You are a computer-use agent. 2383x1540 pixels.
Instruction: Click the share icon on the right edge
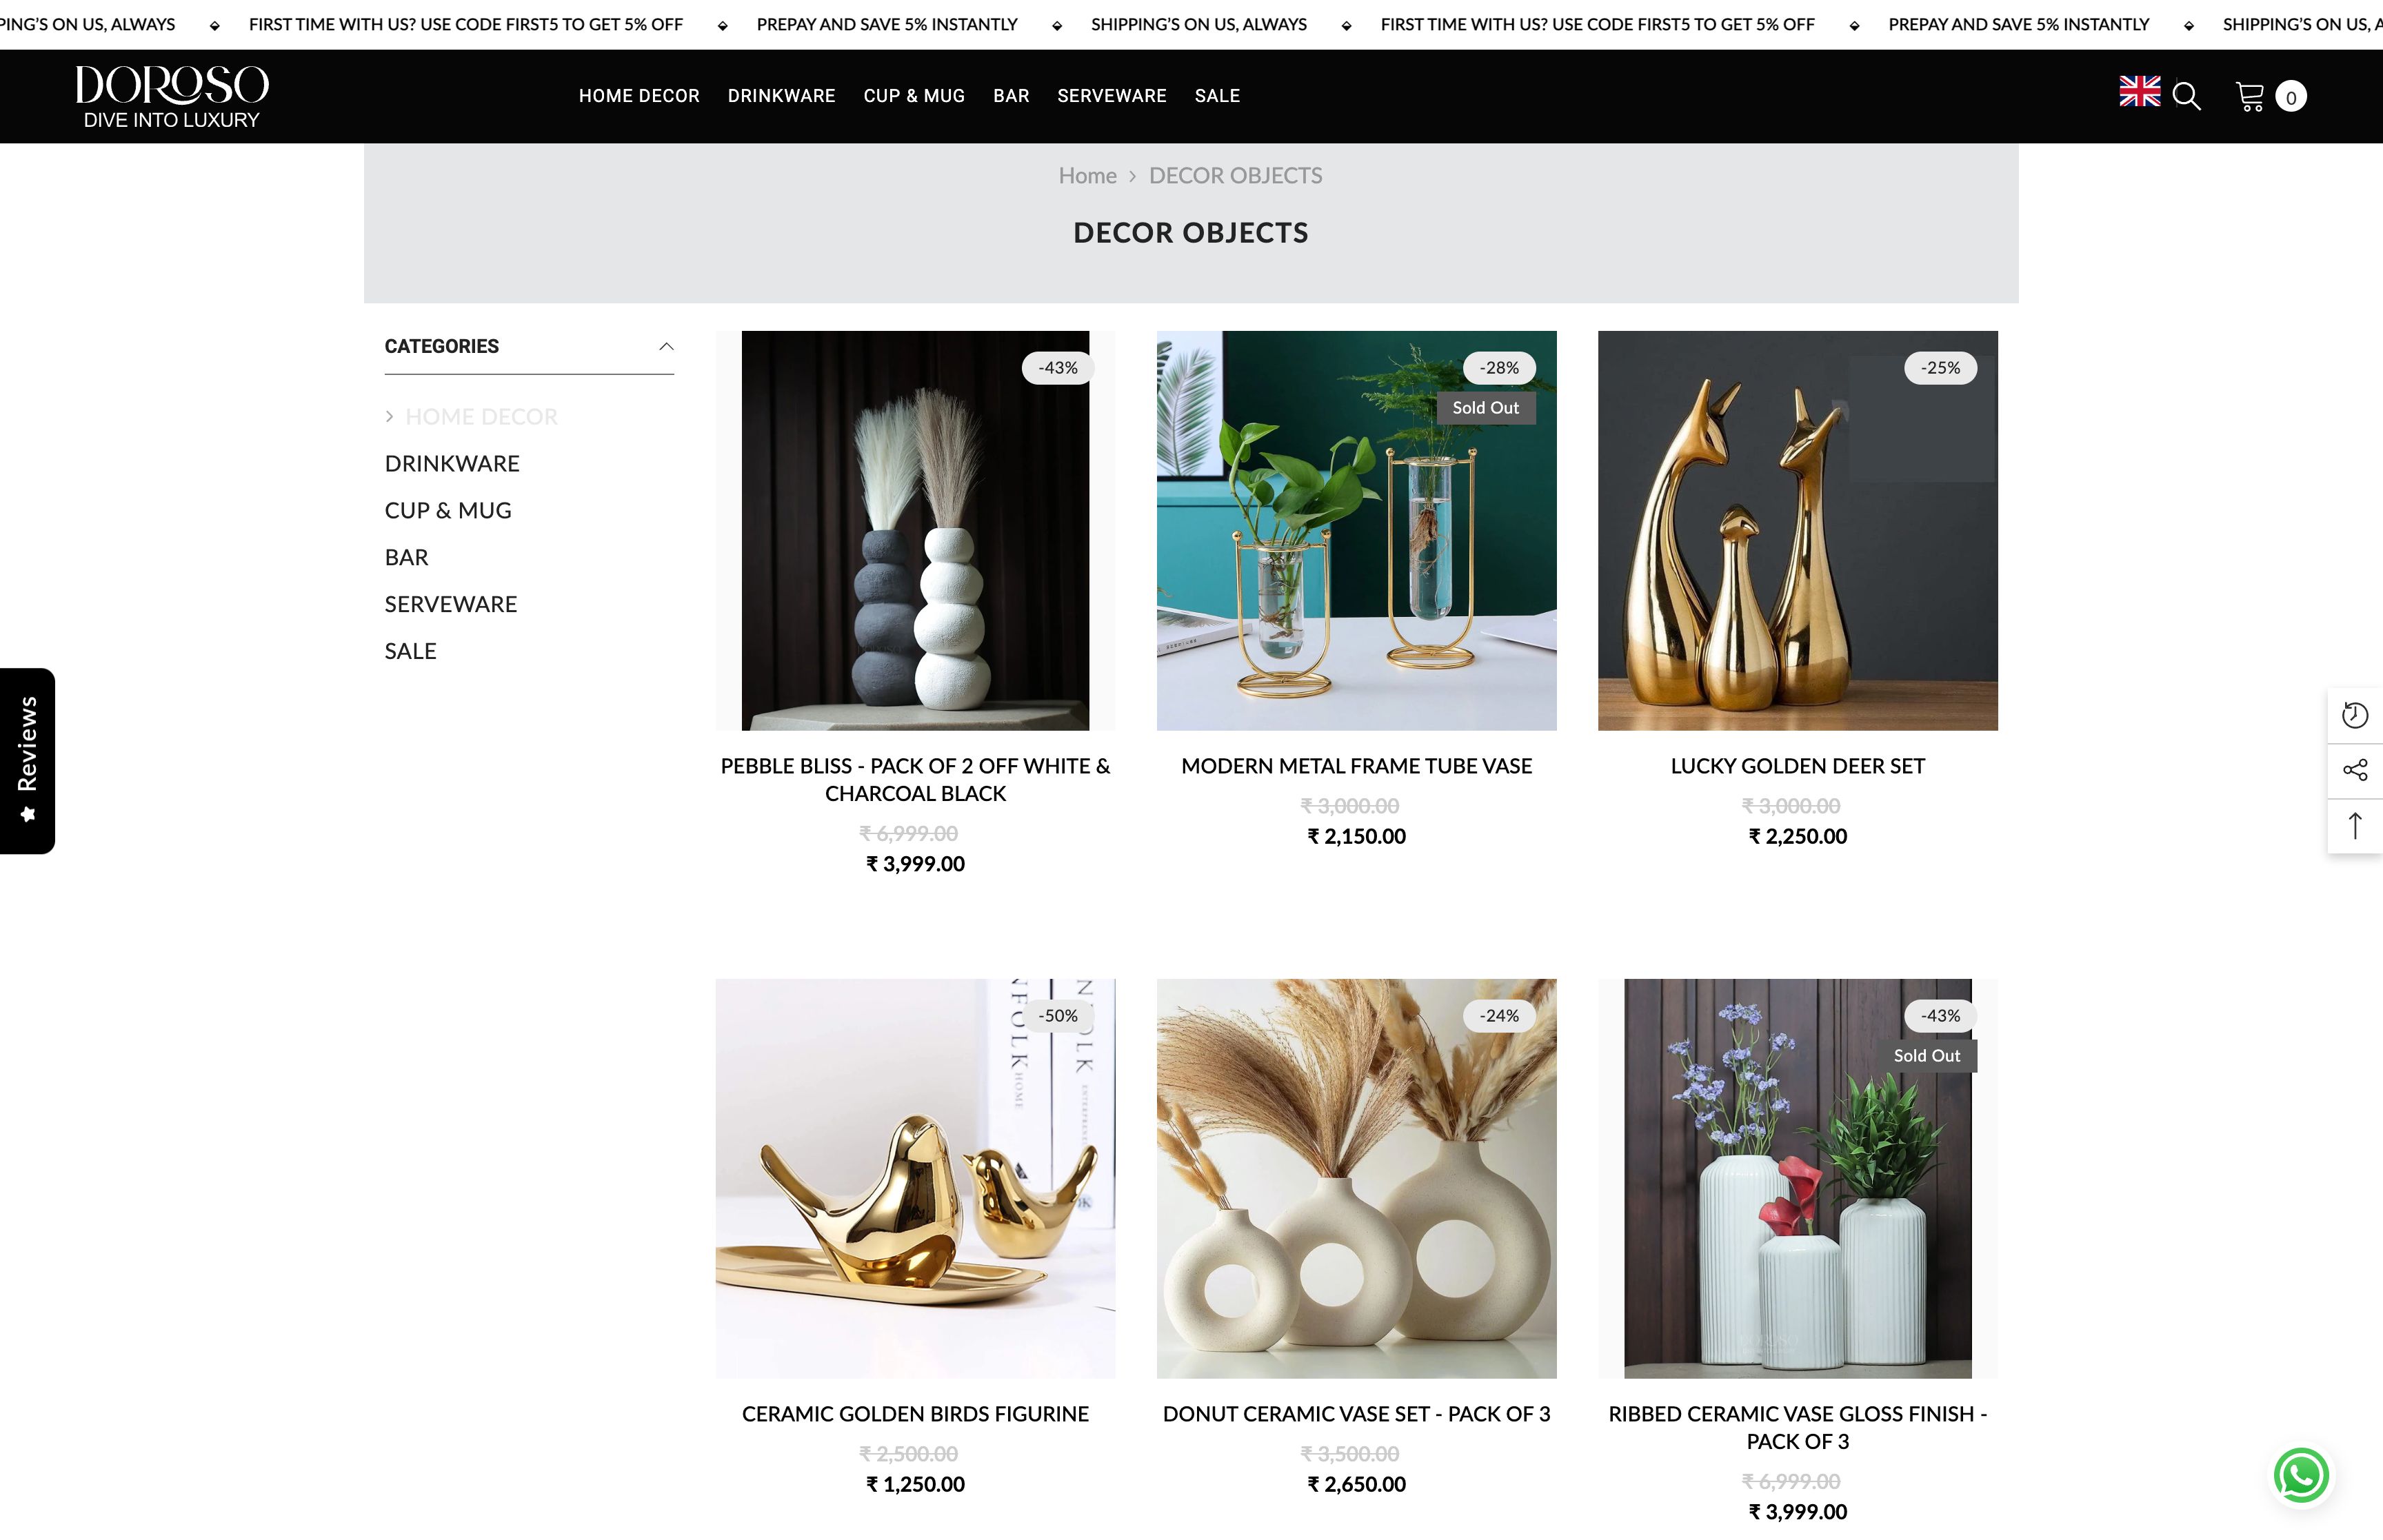[2356, 770]
